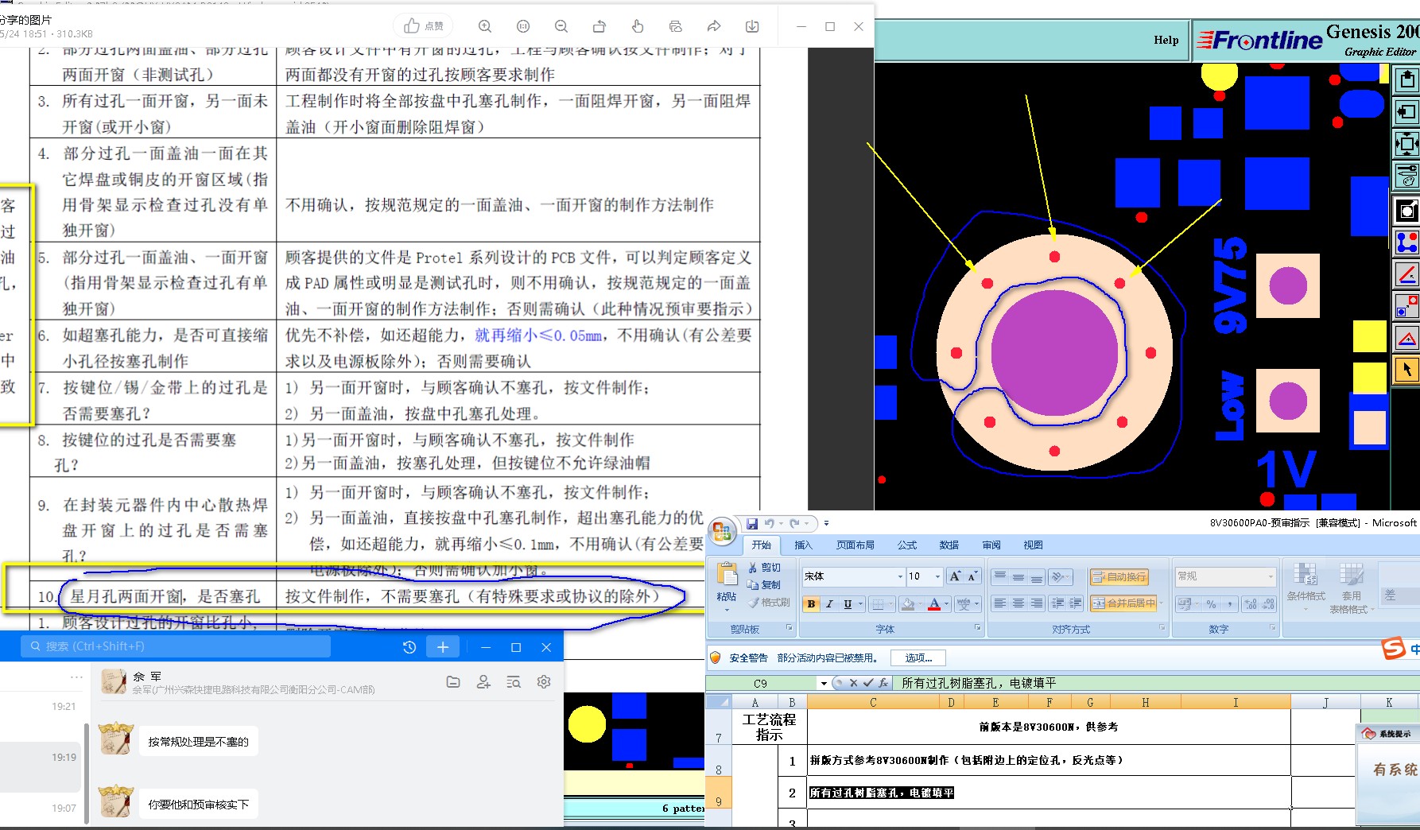Focus the chat 搜索 (Ctrl+Shift+F) box
Screen dimensions: 1420x830
176,646
